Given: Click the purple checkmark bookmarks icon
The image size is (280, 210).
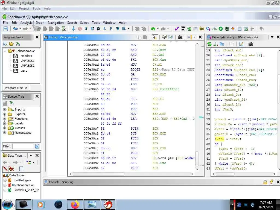Looking at the screenshot, I should [x=177, y=29].
